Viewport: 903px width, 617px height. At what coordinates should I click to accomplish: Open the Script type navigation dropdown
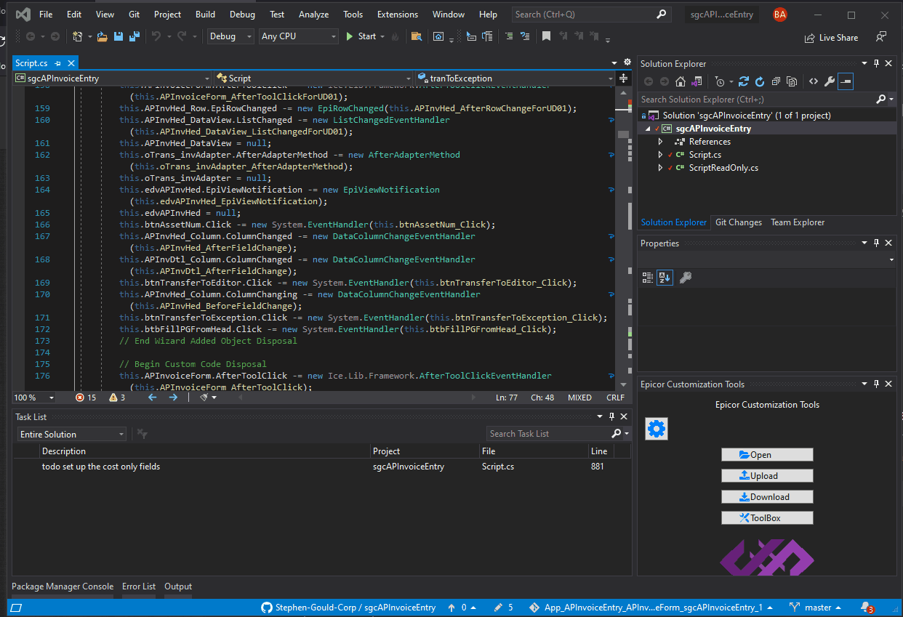[313, 78]
